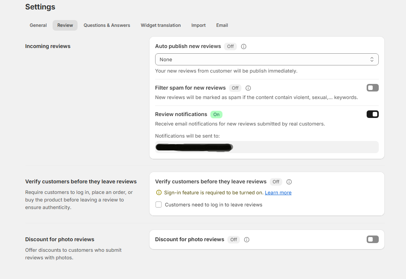406x279 pixels.
Task: Click the Off badge next to Auto publish
Action: 230,46
